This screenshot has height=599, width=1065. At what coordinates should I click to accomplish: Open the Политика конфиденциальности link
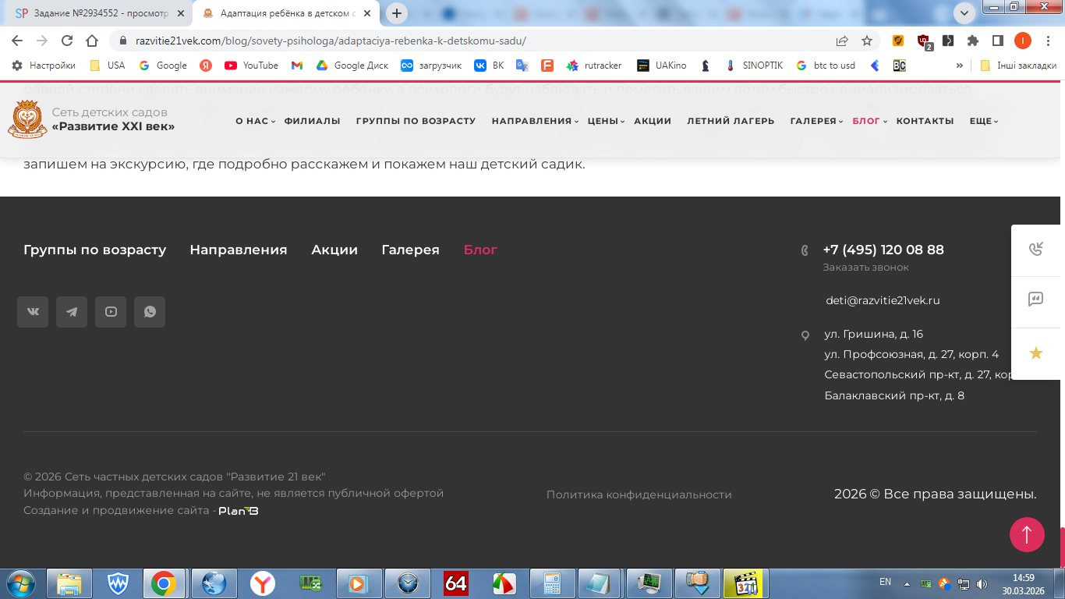pos(639,494)
